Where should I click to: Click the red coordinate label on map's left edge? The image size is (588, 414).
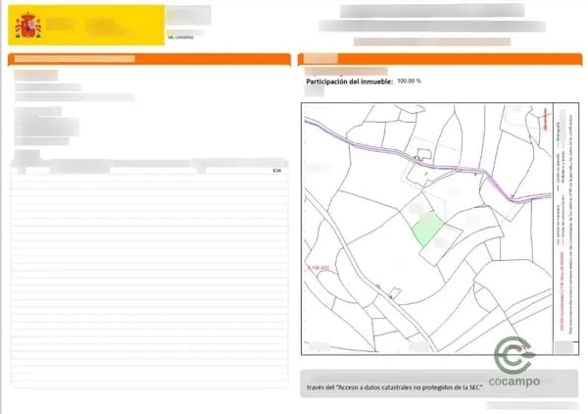click(318, 267)
